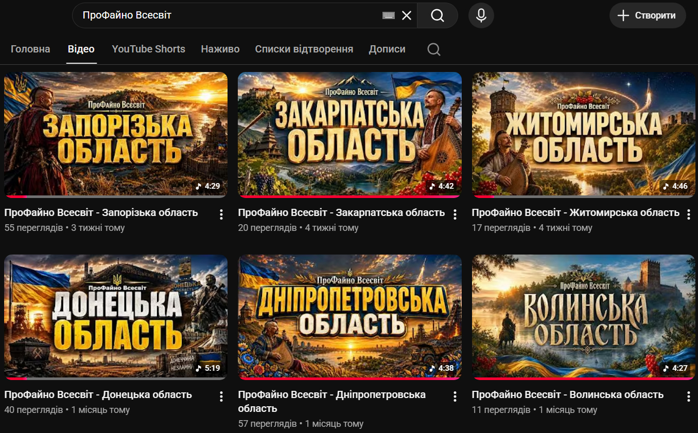Click the text "20 переглядів • 4 тижні тому"
The height and width of the screenshot is (433, 698).
298,228
